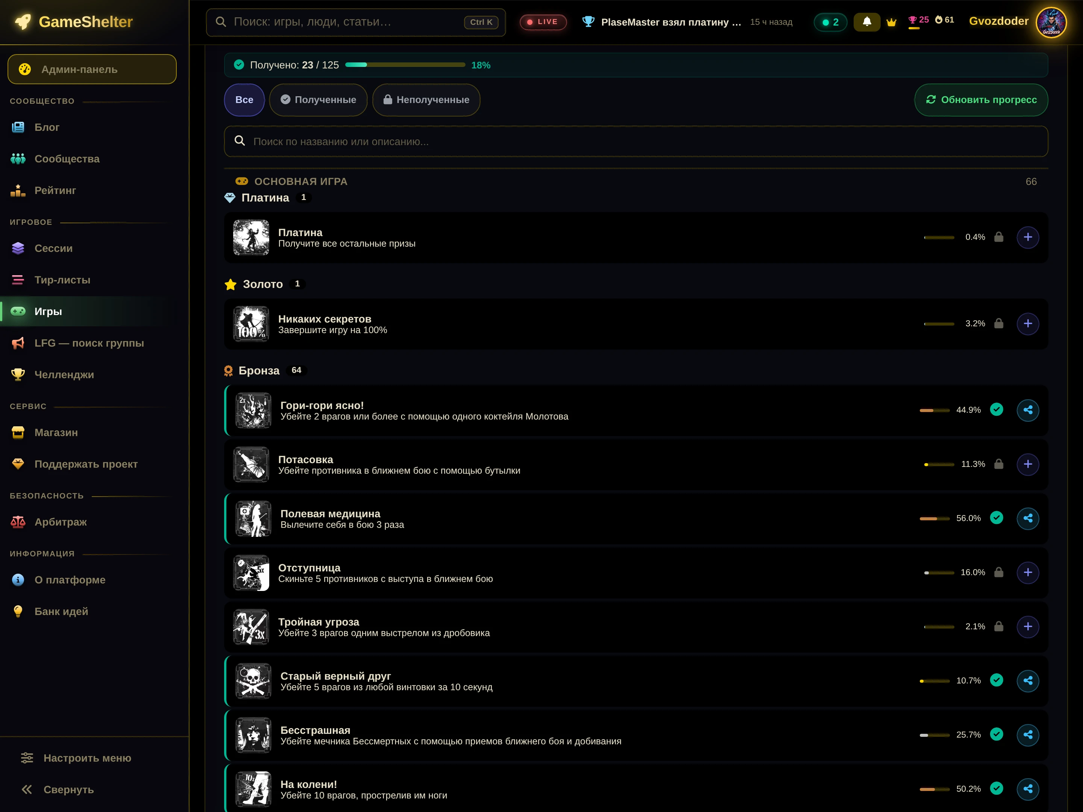Click the plus icon for Платина trophy

pos(1028,237)
